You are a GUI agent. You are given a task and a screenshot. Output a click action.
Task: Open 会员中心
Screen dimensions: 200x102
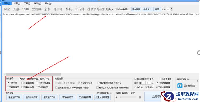[x=147, y=9]
